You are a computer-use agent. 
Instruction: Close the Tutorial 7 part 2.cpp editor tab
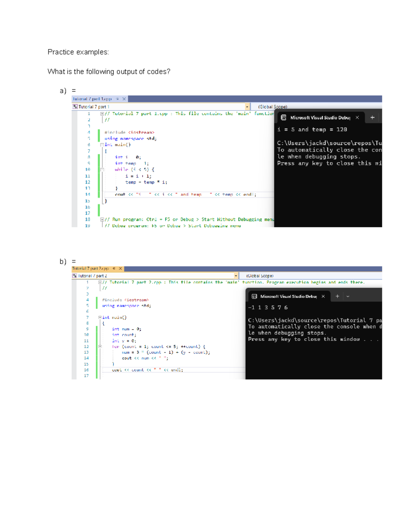point(120,268)
